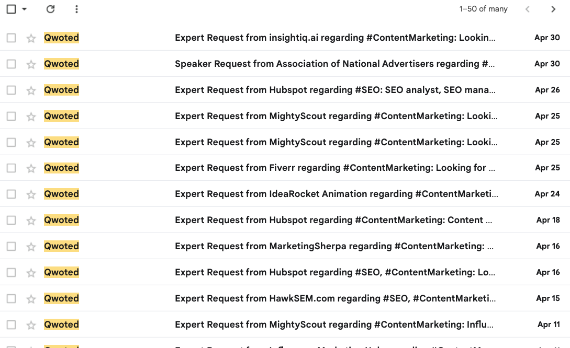This screenshot has height=348, width=570.
Task: Open the More options three-dot menu
Action: coord(77,9)
